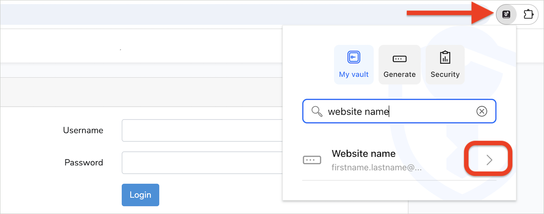Image resolution: width=544 pixels, height=214 pixels.
Task: Open the Generate tab
Action: 400,65
